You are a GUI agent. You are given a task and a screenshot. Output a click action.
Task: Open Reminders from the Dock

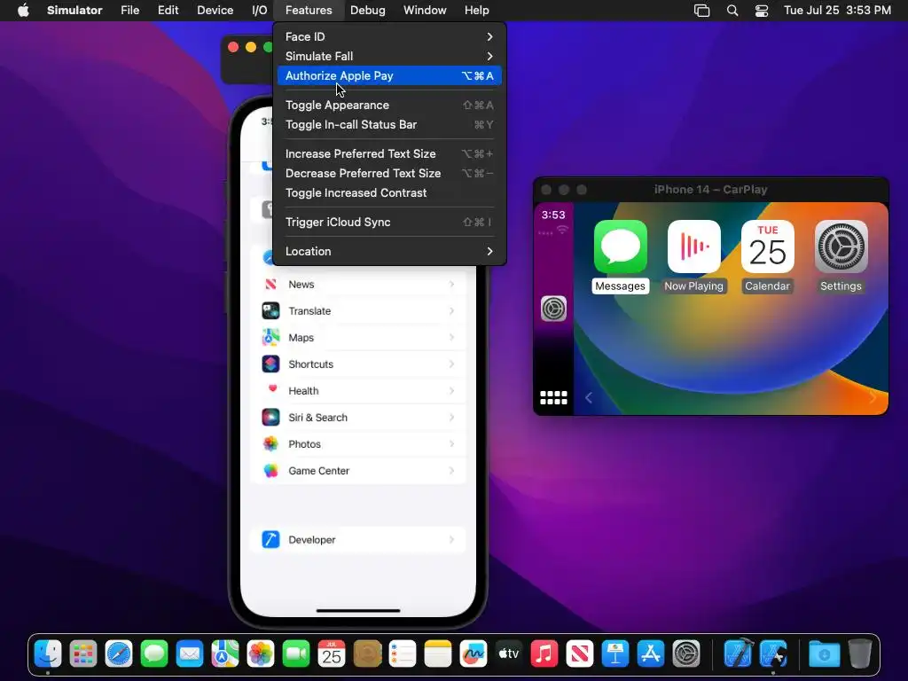coord(403,654)
